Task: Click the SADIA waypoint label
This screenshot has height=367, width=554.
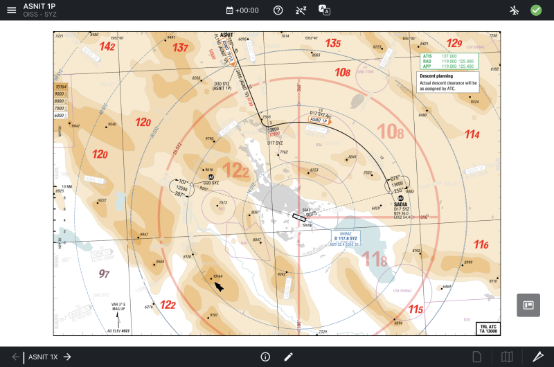Action: [x=400, y=204]
